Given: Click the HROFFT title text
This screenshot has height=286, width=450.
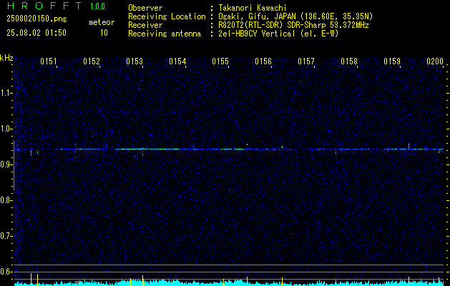Looking at the screenshot, I should [44, 6].
